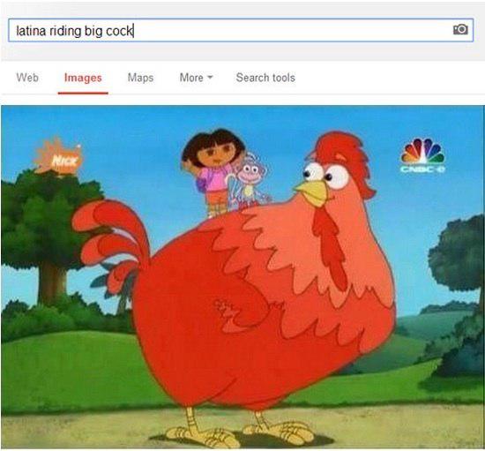Click the CNBC peacock logo in image
Viewport: 485px width, 451px height.
[422, 155]
